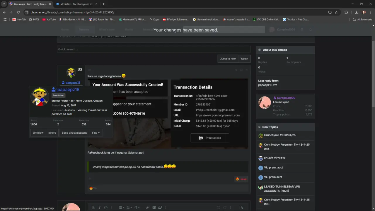Open the TeraBox bookmark
The image size is (375, 211).
coord(296,20)
